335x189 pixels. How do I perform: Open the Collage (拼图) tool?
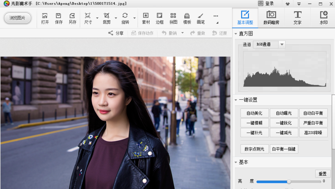click(173, 18)
